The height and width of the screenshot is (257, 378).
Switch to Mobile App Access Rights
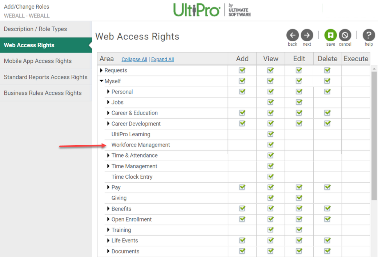coord(38,61)
